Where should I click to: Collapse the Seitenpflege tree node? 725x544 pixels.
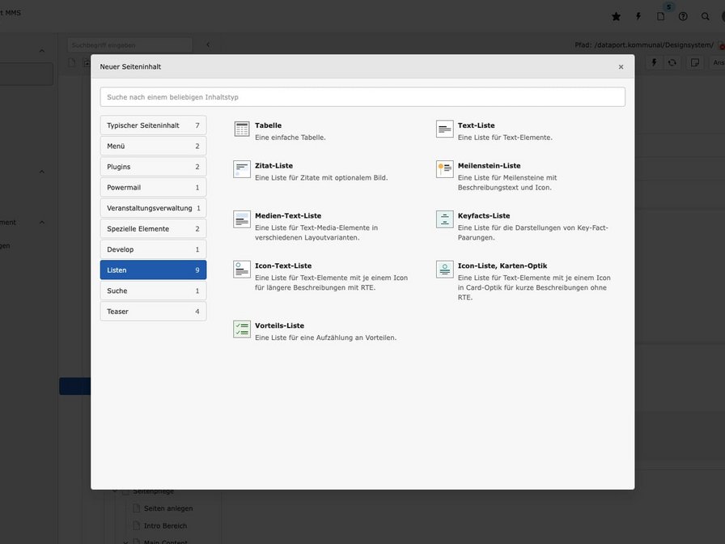point(115,491)
